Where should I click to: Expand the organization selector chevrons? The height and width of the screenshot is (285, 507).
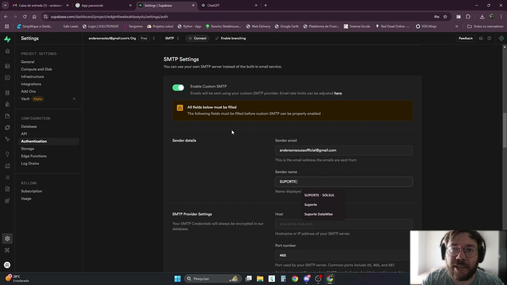point(154,38)
